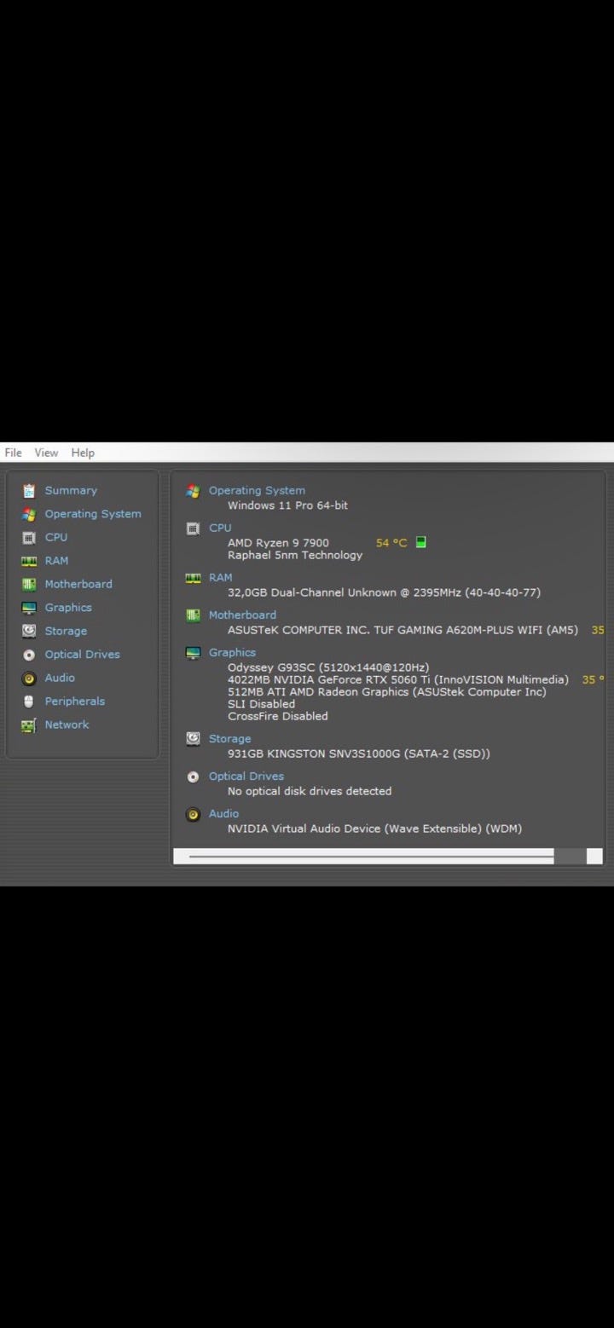This screenshot has width=614, height=1328.
Task: Select Network in the sidebar list
Action: tap(67, 725)
